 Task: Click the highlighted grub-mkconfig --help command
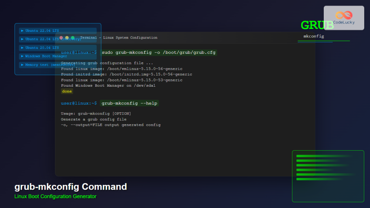coord(129,103)
